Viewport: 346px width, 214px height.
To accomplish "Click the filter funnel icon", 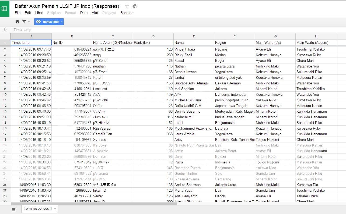I will tap(24, 22).
